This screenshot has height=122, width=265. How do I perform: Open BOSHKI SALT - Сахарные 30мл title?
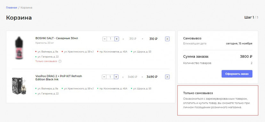pos(57,38)
